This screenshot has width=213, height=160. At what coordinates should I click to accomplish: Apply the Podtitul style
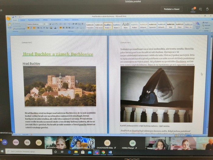pyautogui.click(x=134, y=26)
